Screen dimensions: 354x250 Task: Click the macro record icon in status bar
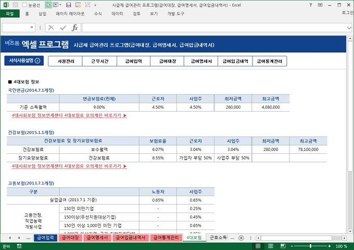tap(19, 246)
